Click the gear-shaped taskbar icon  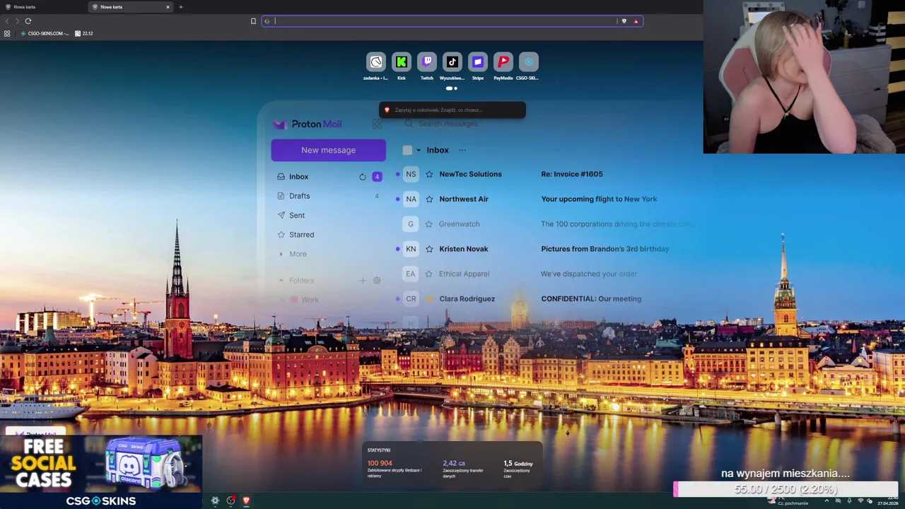[x=215, y=501]
